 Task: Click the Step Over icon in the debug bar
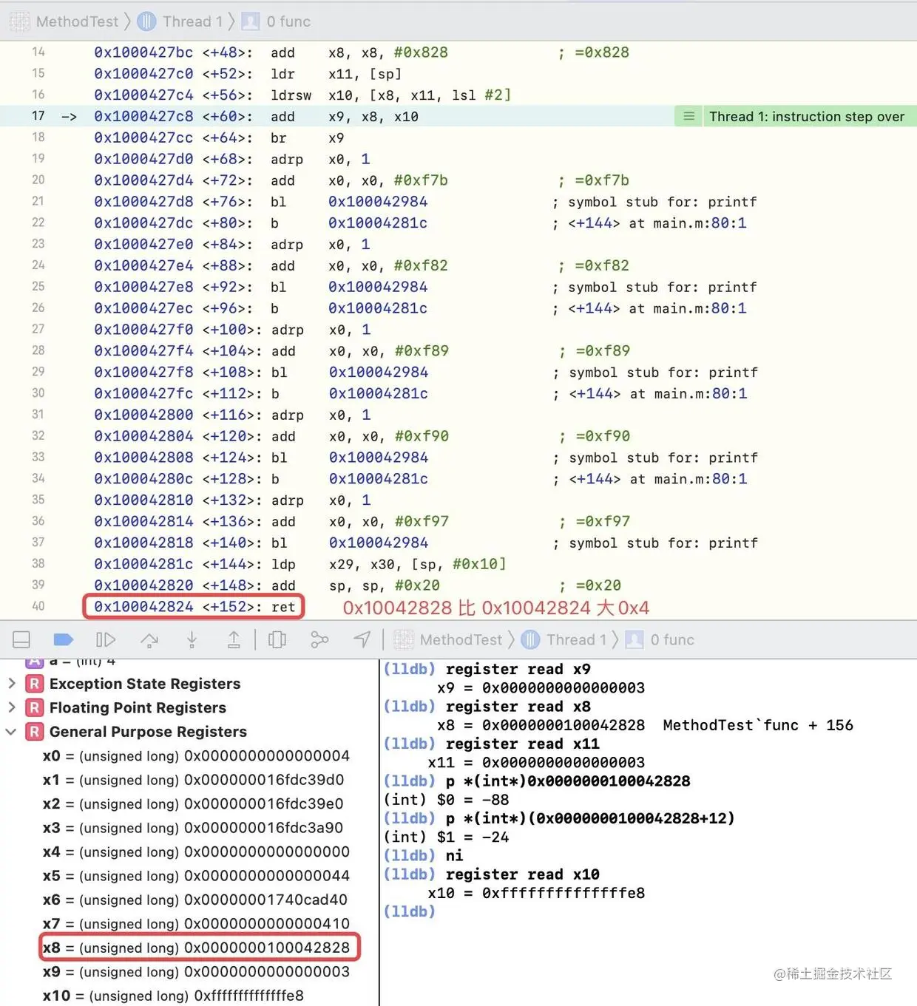point(149,639)
